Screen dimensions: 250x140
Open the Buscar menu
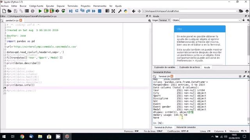point(23,6)
